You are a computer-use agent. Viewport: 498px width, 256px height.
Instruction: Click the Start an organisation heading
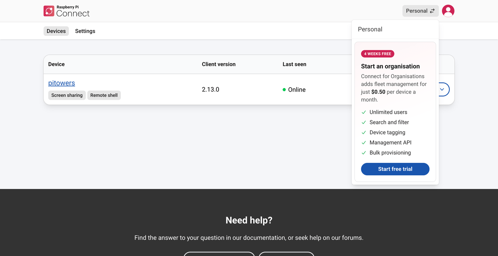pyautogui.click(x=390, y=66)
